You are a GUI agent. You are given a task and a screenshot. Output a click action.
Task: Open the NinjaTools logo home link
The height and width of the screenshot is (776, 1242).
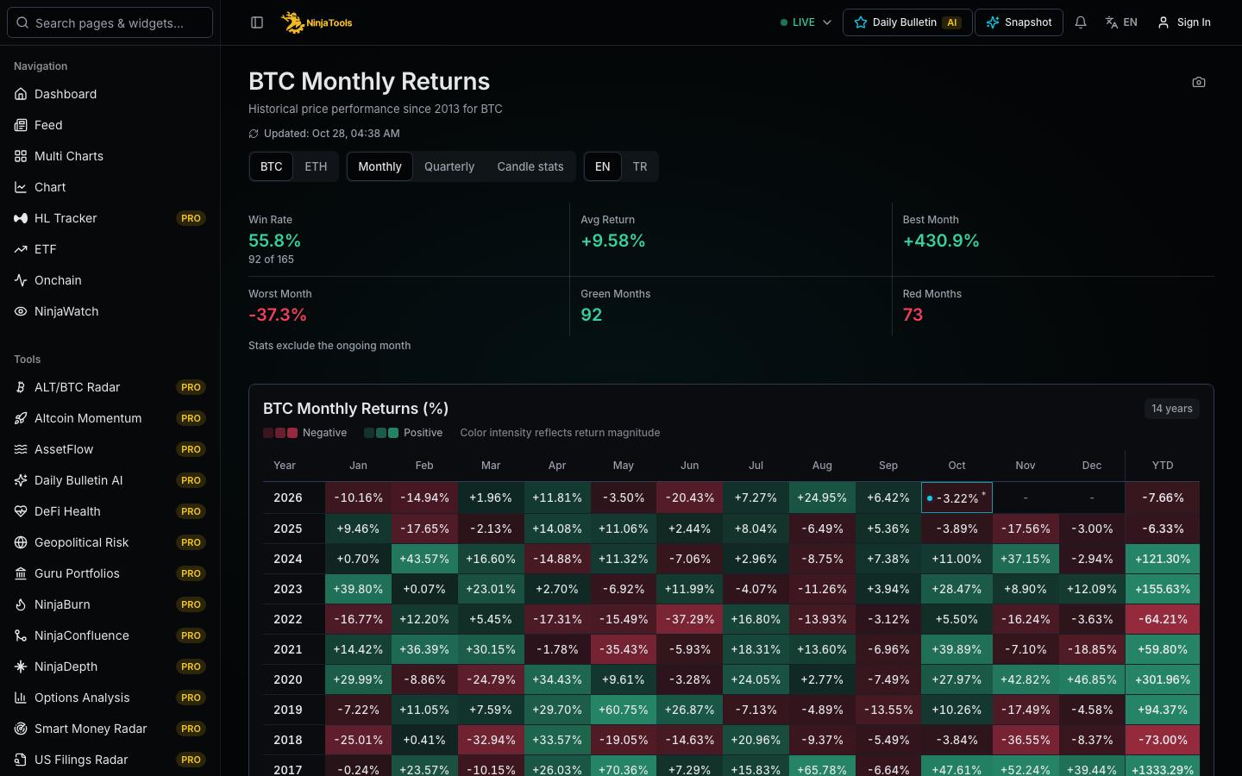317,22
